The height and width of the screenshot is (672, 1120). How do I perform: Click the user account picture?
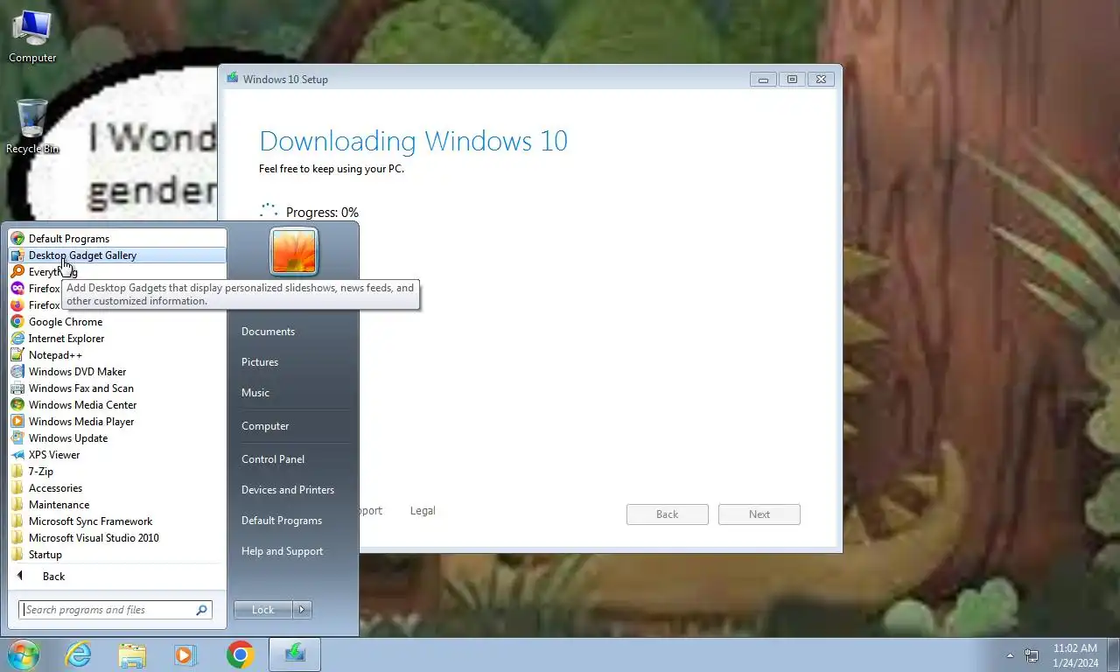(x=294, y=251)
